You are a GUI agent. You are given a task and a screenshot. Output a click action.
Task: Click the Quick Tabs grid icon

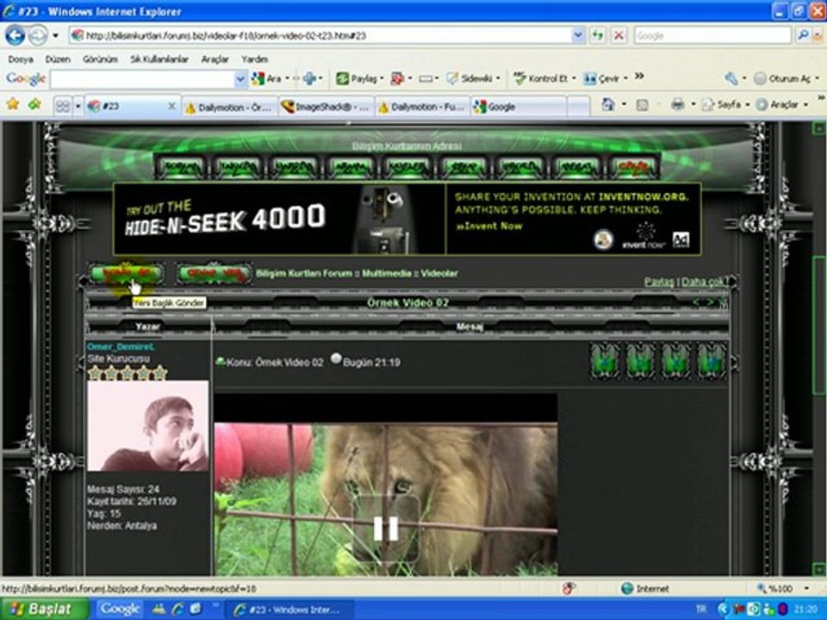click(63, 106)
